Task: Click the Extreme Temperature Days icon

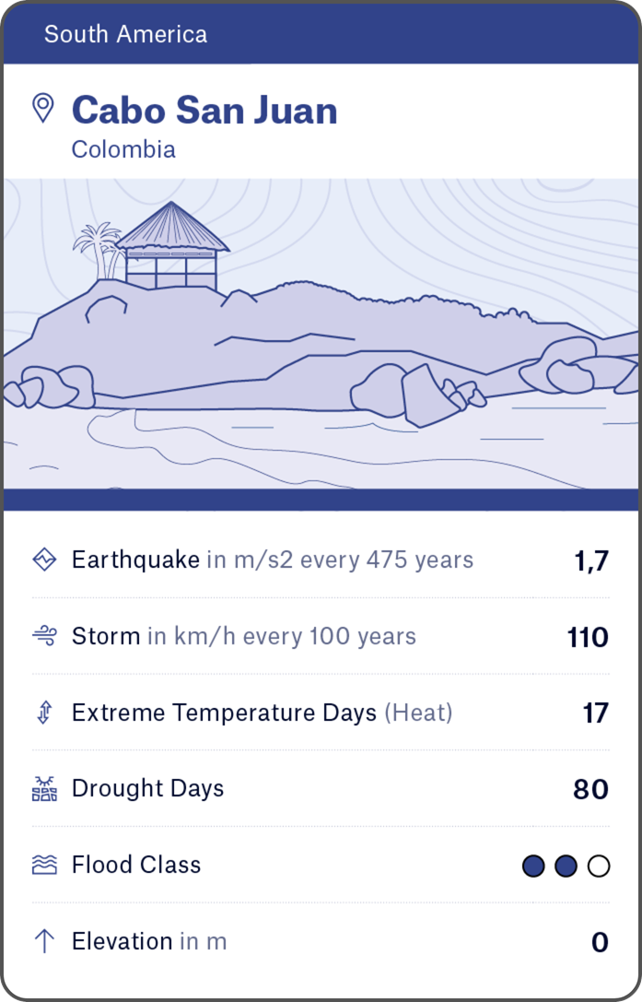Action: [44, 713]
